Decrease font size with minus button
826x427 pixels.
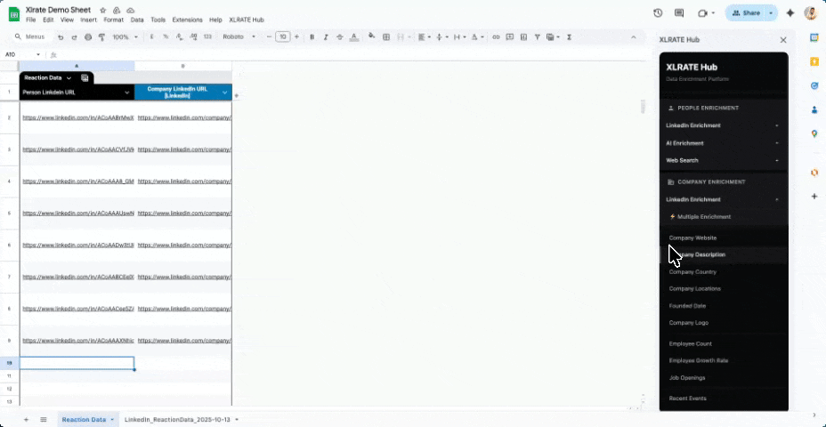click(x=269, y=36)
